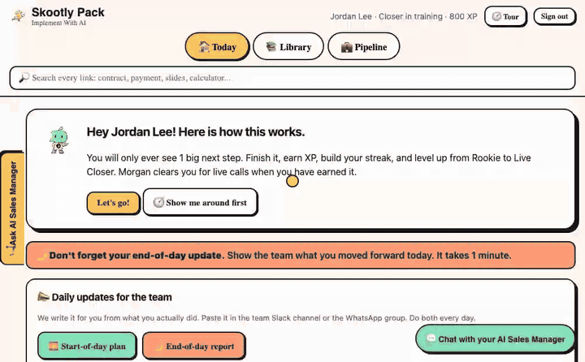
Task: Sign out of the account
Action: (x=554, y=16)
